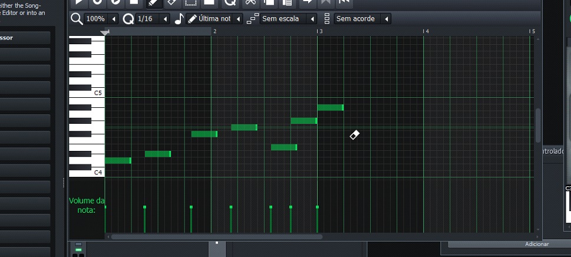Open the Última nota length dropdown
The image size is (571, 257).
pos(239,19)
